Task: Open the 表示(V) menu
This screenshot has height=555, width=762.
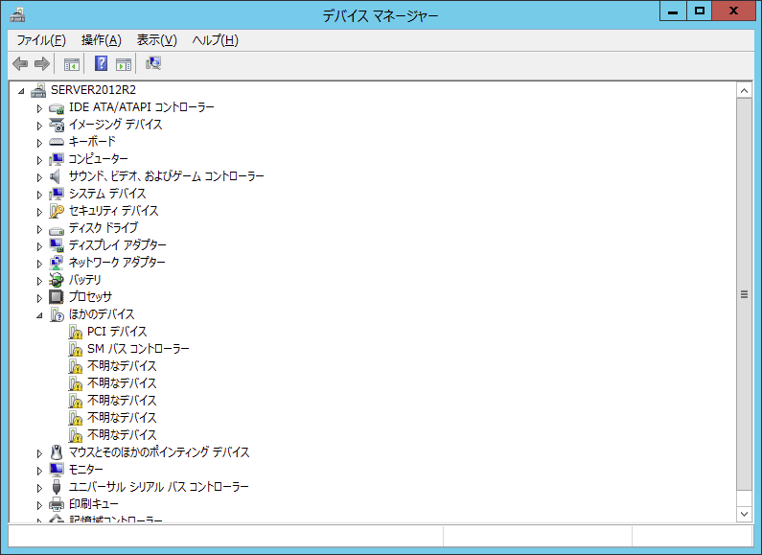Action: click(156, 40)
